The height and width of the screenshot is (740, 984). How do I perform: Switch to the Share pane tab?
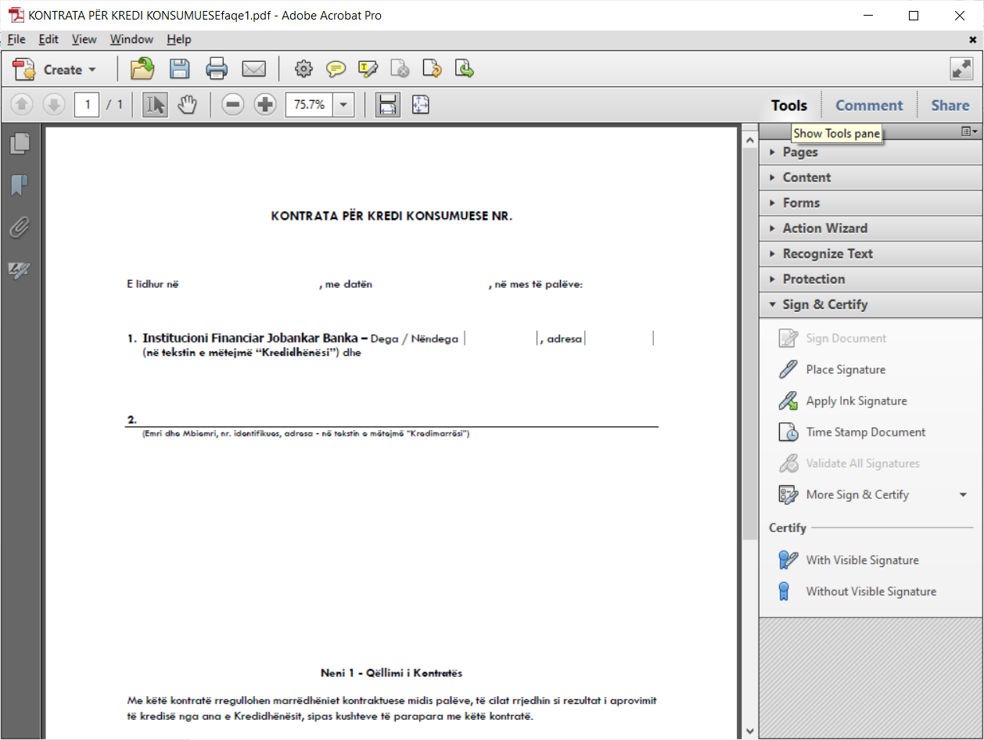[950, 106]
